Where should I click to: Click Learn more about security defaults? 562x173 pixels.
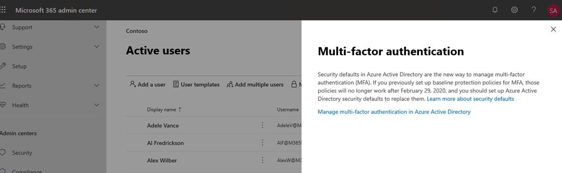click(470, 99)
